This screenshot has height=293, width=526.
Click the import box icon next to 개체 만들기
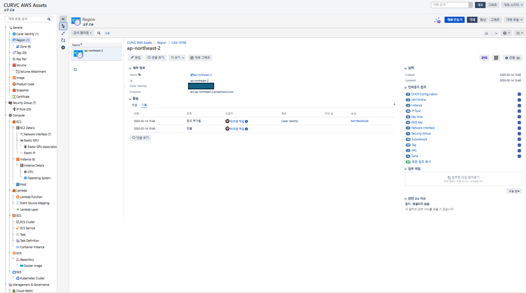(x=437, y=20)
